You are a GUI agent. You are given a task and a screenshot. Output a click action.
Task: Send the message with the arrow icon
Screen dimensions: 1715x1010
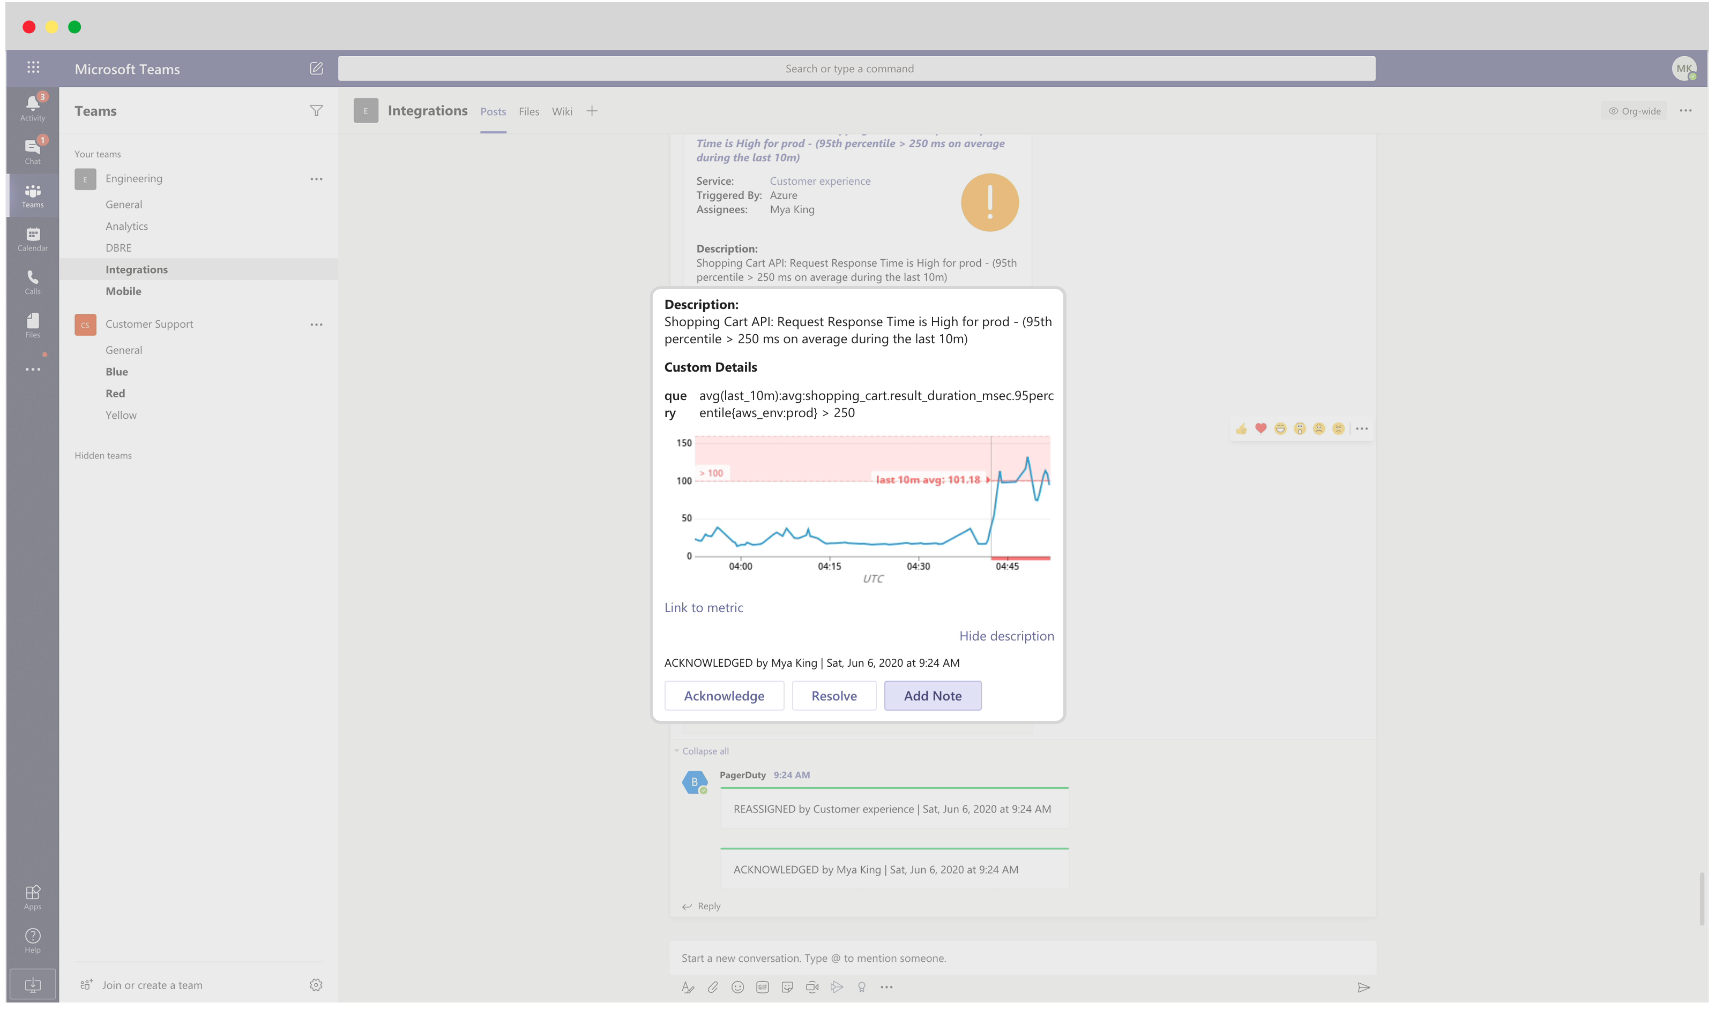1363,988
